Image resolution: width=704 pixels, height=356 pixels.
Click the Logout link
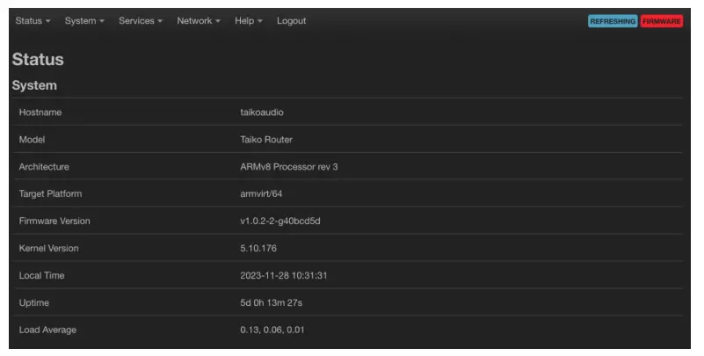291,21
